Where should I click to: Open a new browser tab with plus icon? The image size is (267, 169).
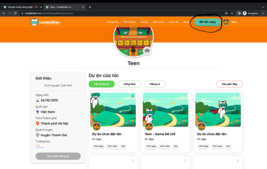click(x=90, y=7)
